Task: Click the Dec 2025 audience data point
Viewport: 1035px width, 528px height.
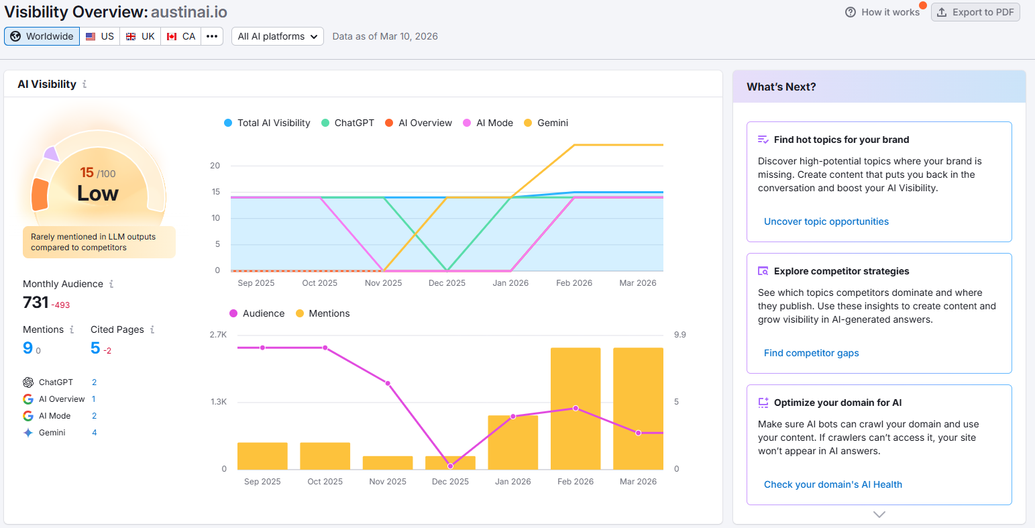Action: point(450,466)
